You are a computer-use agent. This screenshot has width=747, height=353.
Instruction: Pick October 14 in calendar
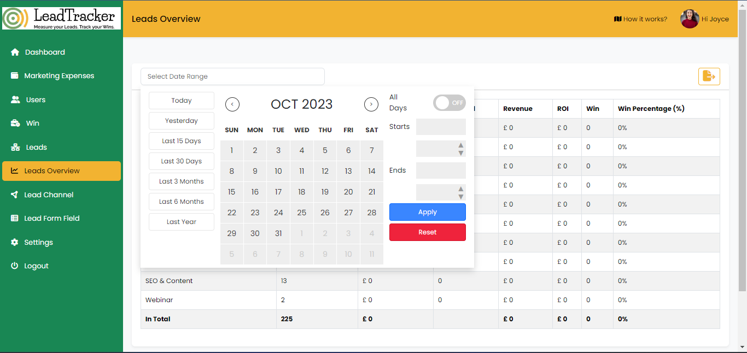pos(372,172)
